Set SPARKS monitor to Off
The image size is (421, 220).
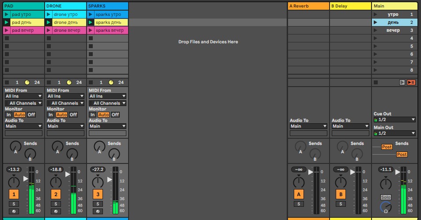115,115
